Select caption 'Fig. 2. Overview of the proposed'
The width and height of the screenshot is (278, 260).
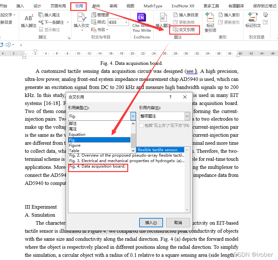127,155
